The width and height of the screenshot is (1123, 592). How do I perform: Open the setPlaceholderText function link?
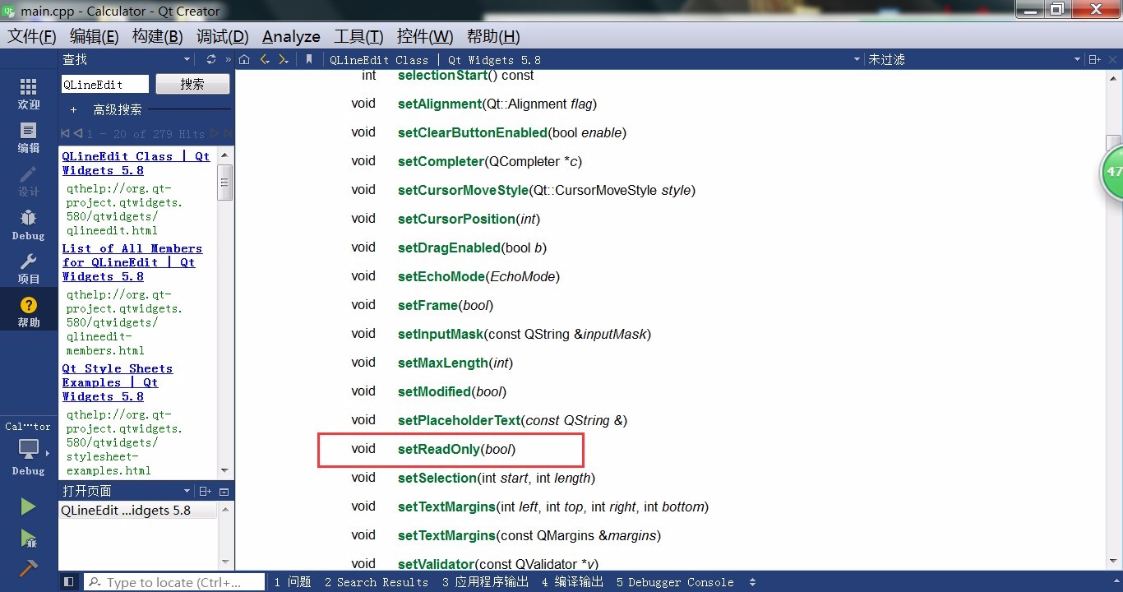click(x=459, y=420)
